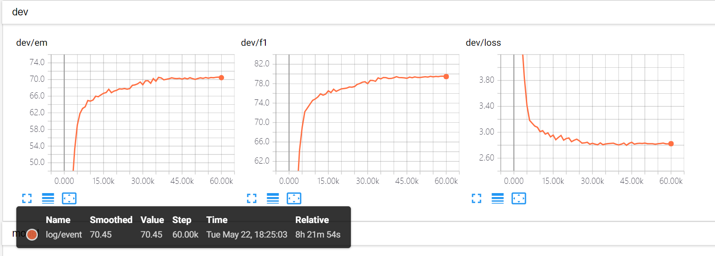This screenshot has width=715, height=256.
Task: Click the Relative time 8h 21m 54s
Action: 318,234
